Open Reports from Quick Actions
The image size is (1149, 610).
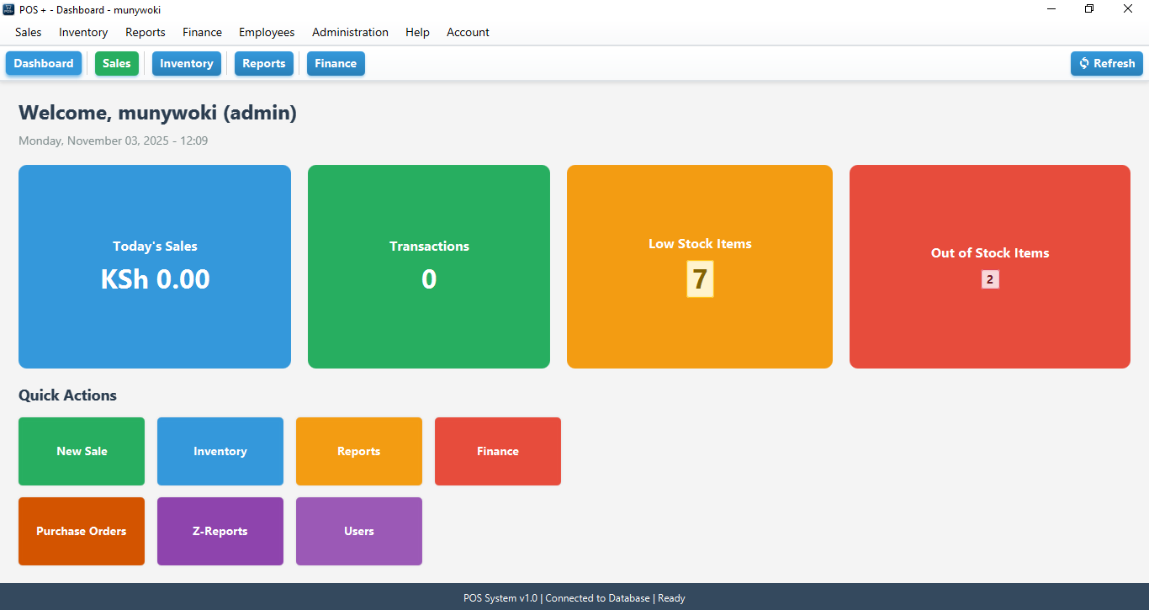point(358,451)
